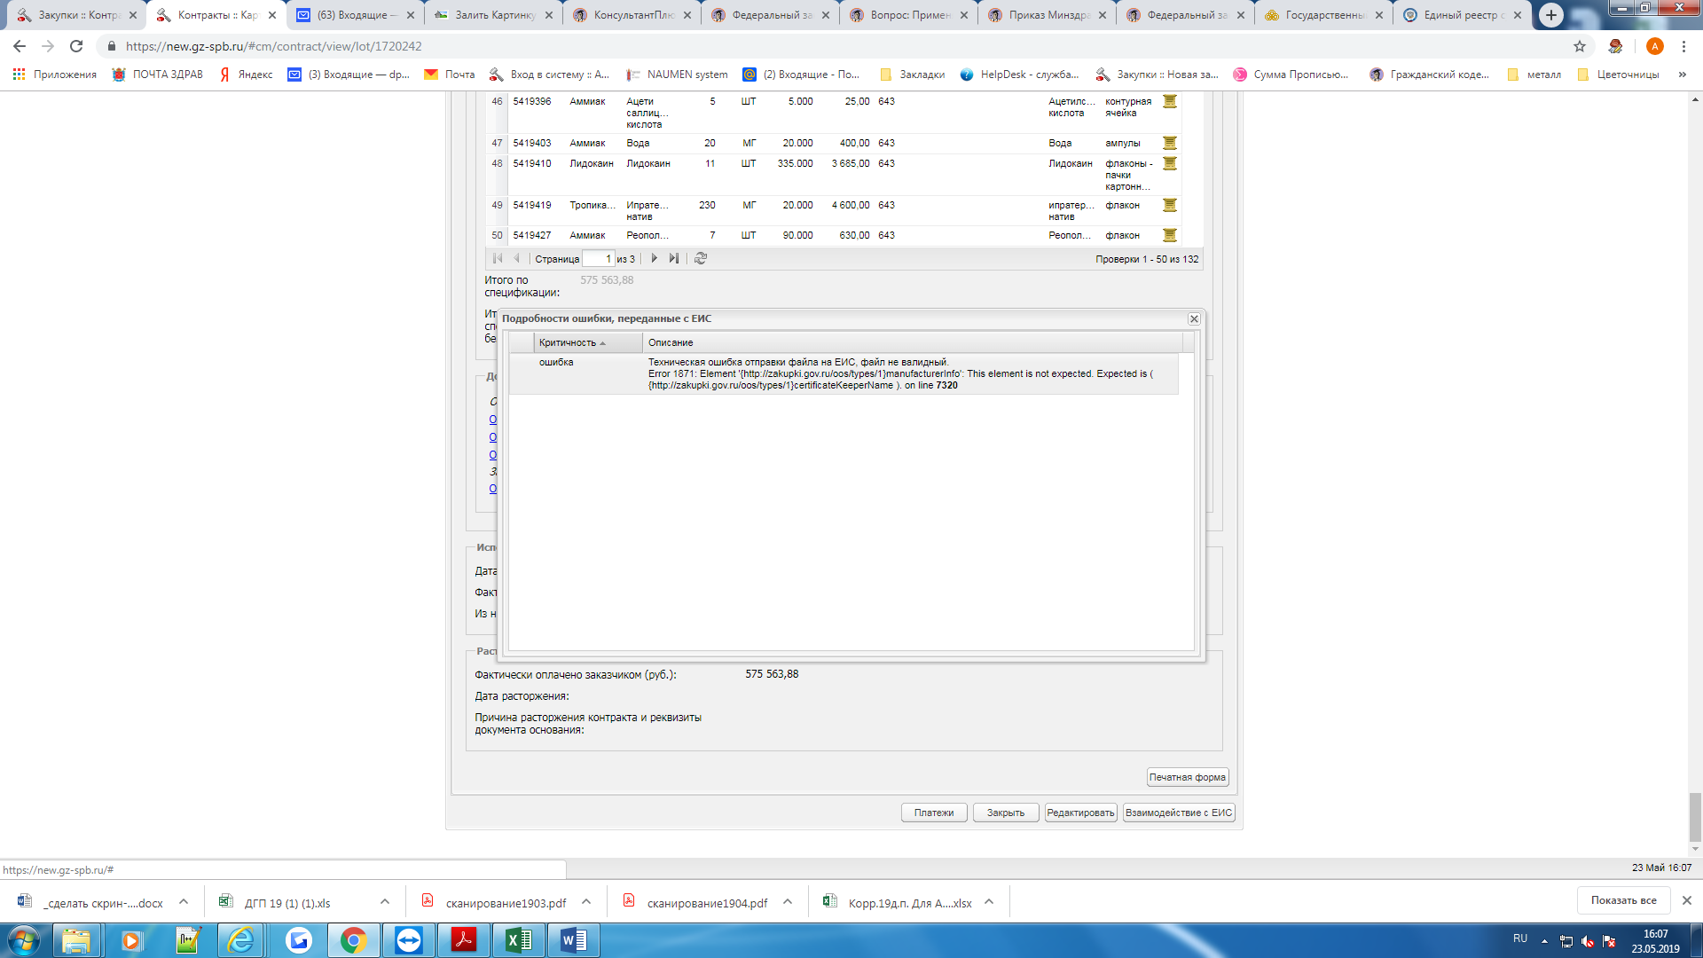Reload the page using browser refresh
This screenshot has height=958, width=1703.
click(x=76, y=46)
